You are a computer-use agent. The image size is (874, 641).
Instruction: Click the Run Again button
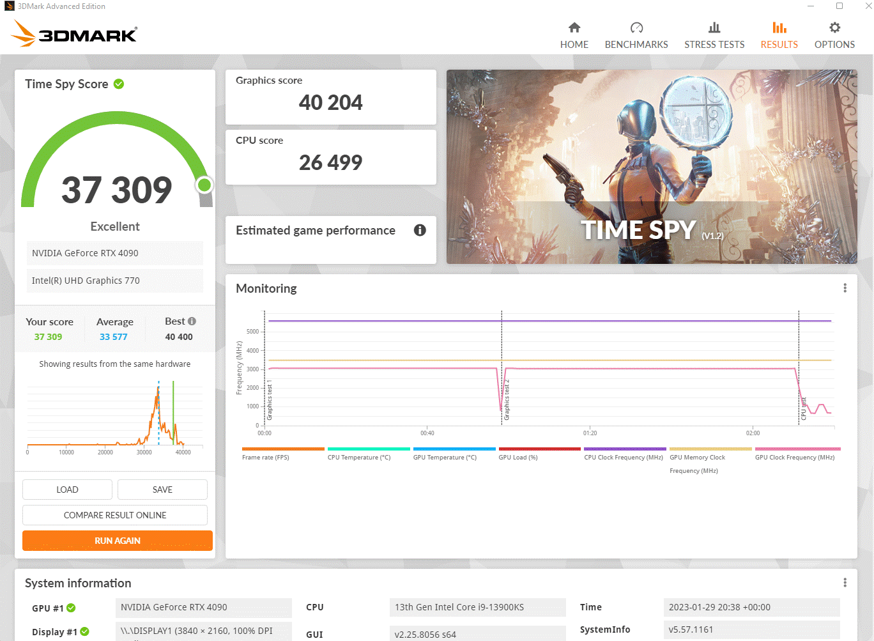118,541
